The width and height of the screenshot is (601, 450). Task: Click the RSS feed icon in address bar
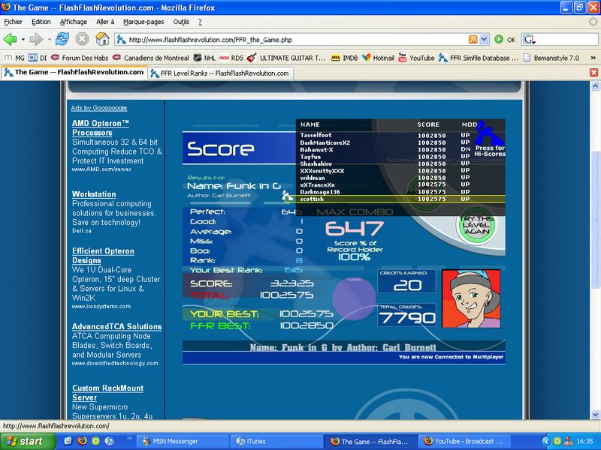[473, 39]
